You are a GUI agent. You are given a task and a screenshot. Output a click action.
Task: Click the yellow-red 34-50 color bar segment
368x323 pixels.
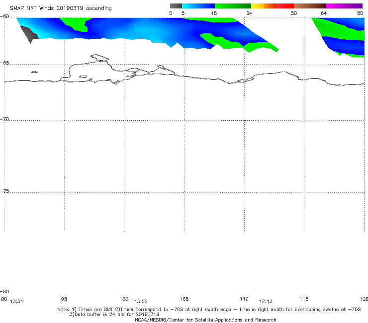[273, 6]
